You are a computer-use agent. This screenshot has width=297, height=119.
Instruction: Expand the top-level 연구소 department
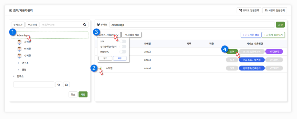click(x=14, y=76)
